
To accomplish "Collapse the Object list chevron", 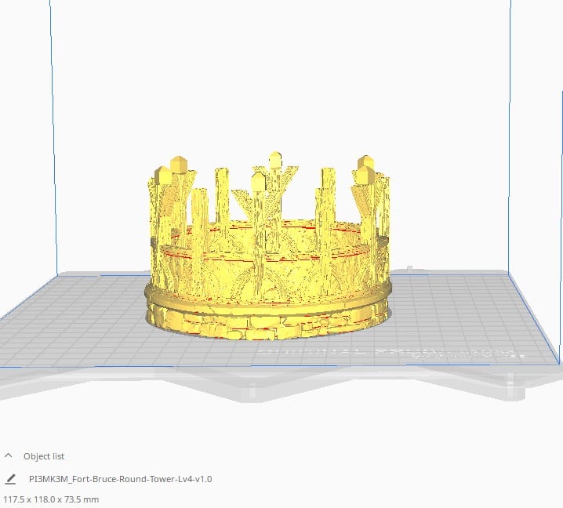I will 9,455.
